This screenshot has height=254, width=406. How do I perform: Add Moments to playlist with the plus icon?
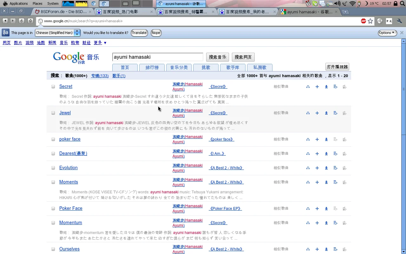pos(317,182)
